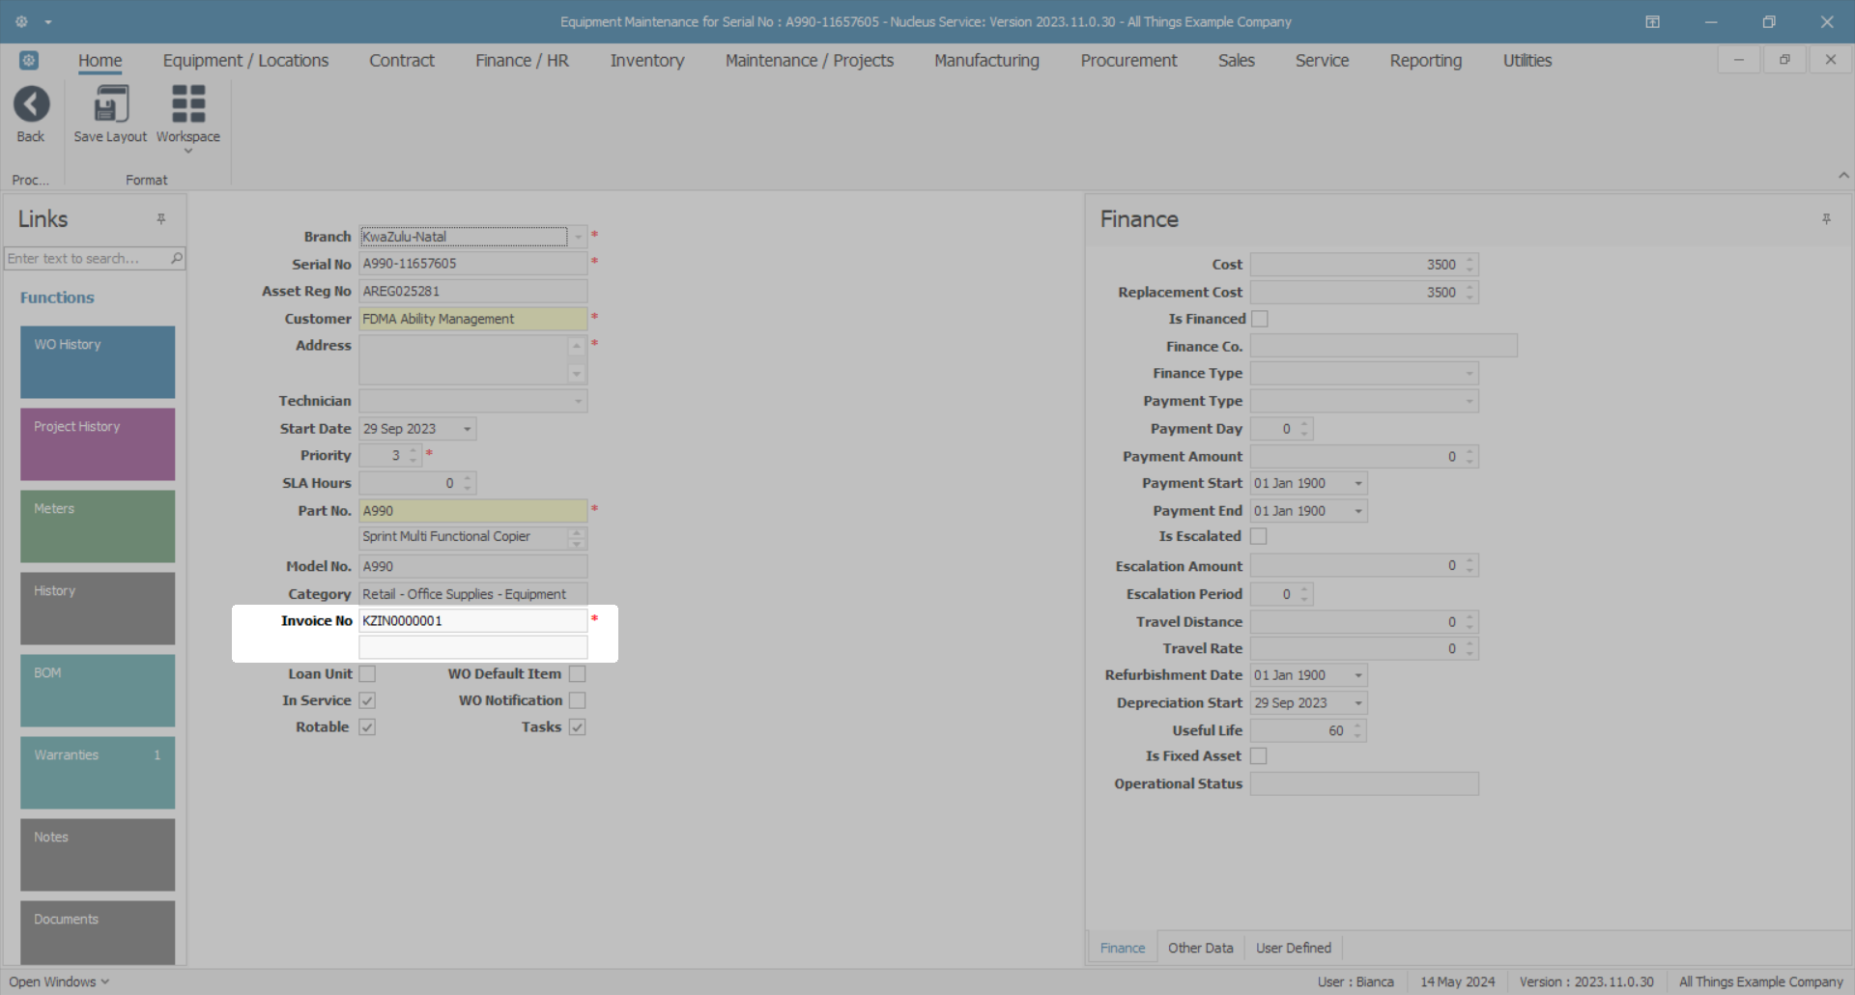
Task: Tick the Is Fixed Asset checkbox
Action: (1259, 756)
